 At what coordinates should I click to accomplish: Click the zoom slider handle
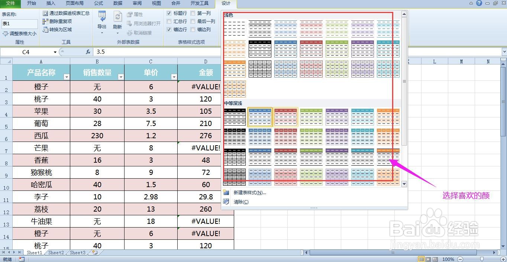(482, 259)
